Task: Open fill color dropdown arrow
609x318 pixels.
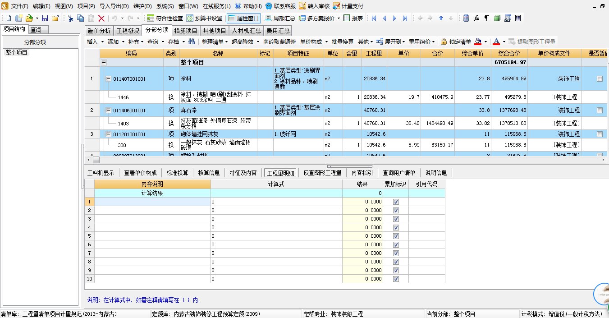Action: pos(485,41)
